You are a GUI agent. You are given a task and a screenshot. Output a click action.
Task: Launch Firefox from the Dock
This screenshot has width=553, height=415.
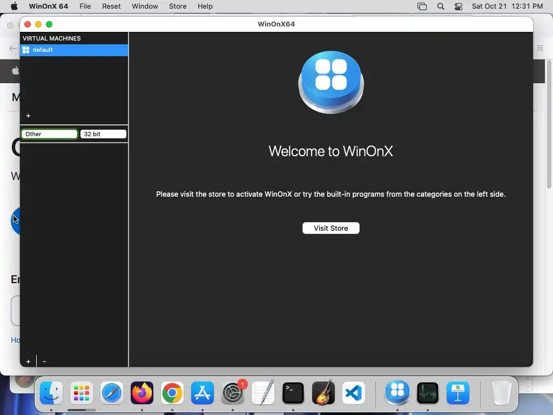click(142, 393)
